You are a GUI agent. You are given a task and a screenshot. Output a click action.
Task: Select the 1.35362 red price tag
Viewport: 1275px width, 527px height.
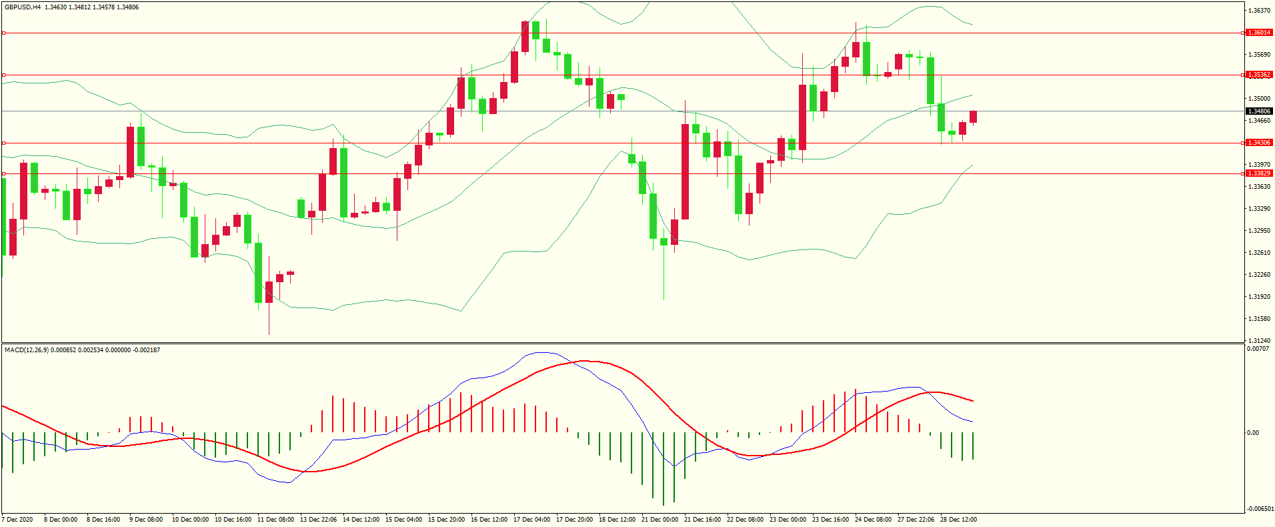pos(1259,75)
